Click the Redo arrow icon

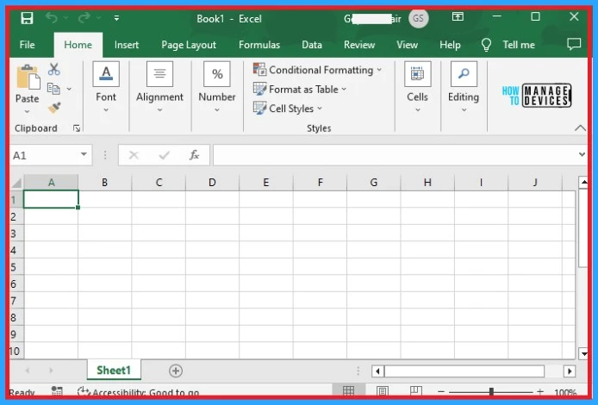(x=84, y=17)
